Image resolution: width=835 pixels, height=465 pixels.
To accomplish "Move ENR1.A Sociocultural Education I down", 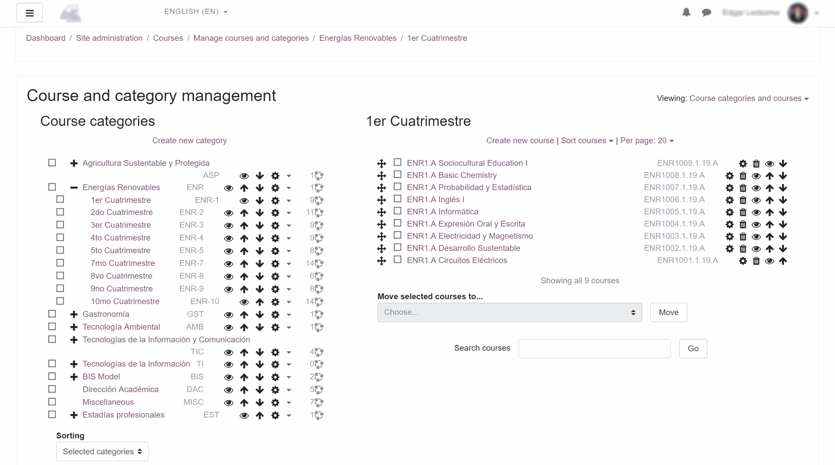I will point(783,164).
